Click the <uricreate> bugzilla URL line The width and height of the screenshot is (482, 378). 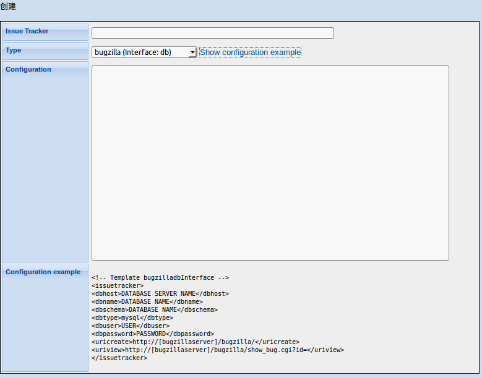pyautogui.click(x=196, y=342)
